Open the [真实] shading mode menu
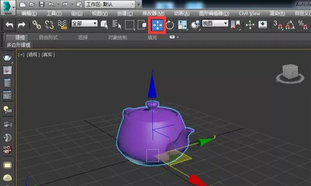This screenshot has width=311, height=186. pyautogui.click(x=48, y=55)
